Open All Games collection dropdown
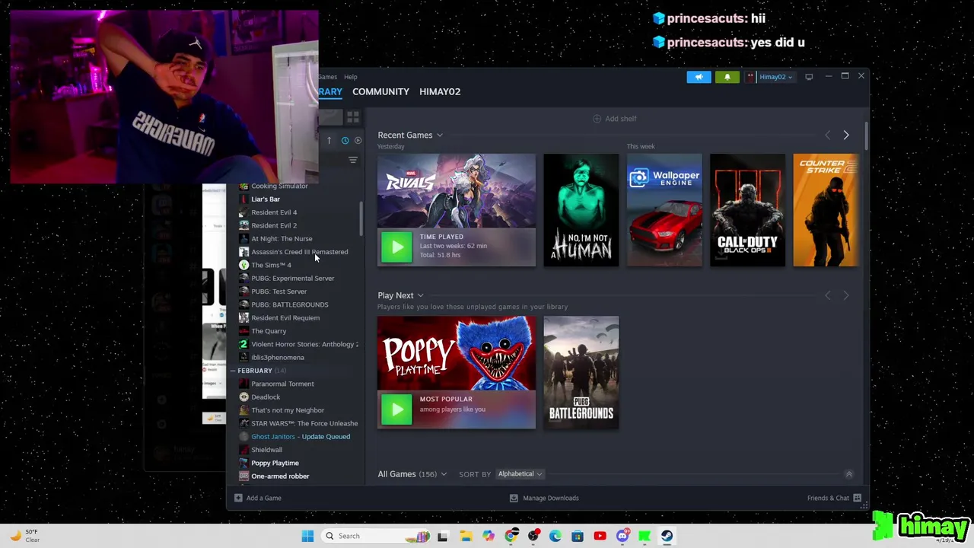 click(443, 474)
